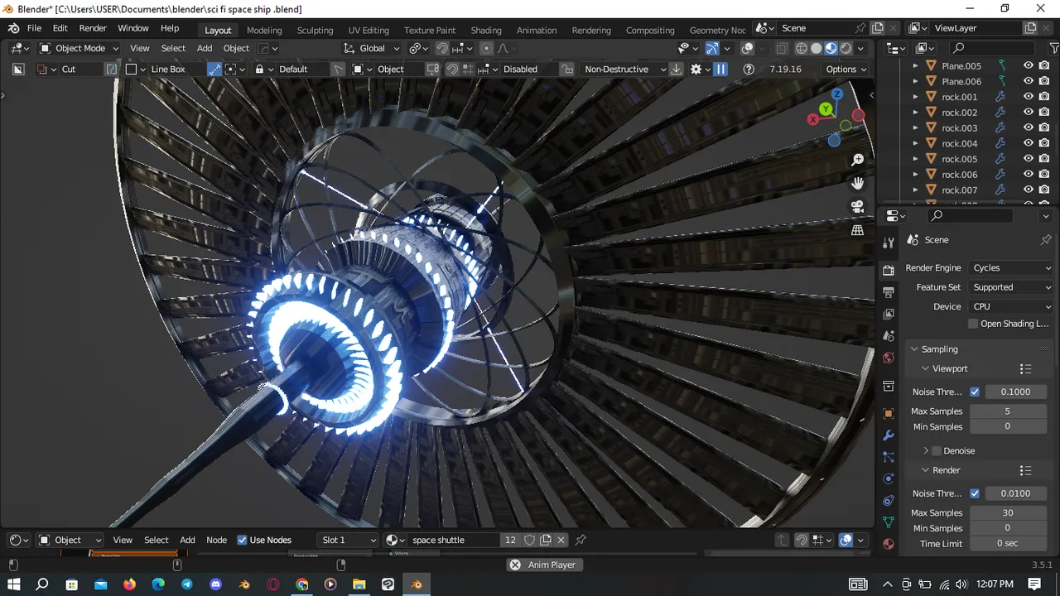Open the Object properties tab
Viewport: 1060px width, 596px height.
(x=889, y=413)
